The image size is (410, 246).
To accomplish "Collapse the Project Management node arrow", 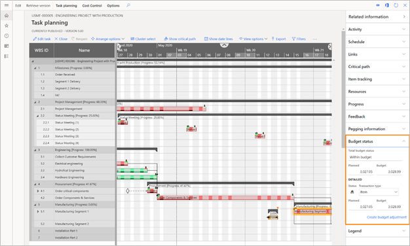I will (35, 102).
